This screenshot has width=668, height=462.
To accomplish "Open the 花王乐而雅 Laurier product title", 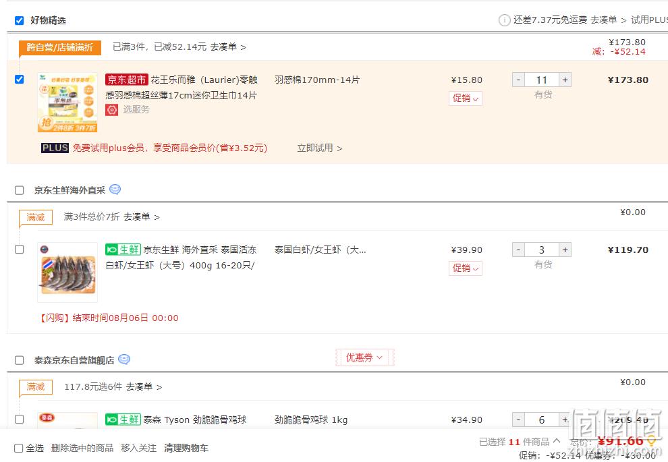I will point(182,87).
